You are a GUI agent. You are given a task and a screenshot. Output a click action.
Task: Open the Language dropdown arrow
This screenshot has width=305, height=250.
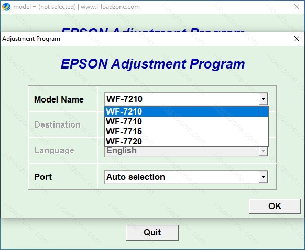(263, 151)
